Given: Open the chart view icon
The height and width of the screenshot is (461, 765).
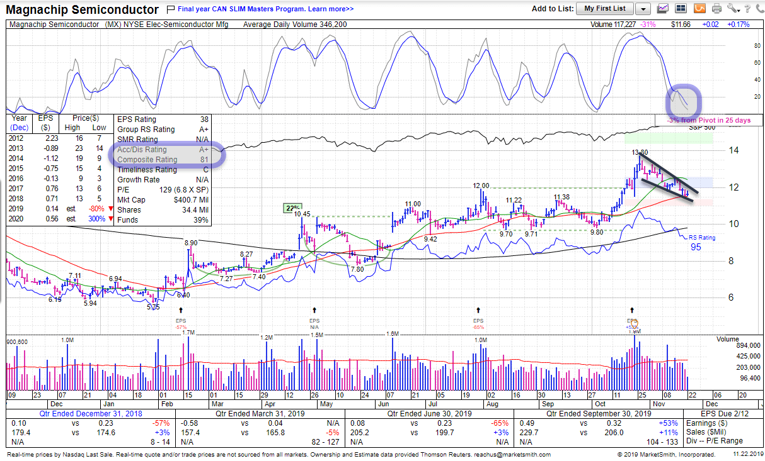Looking at the screenshot, I should point(662,9).
